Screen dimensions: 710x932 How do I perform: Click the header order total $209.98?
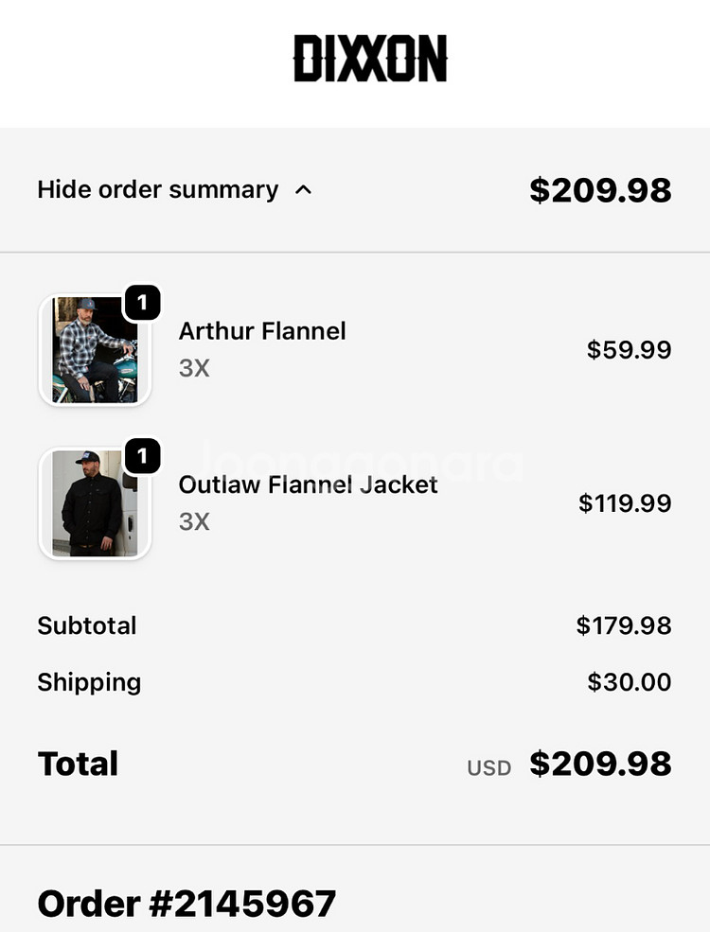point(600,190)
